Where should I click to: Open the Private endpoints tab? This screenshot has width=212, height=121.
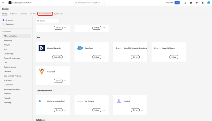pyautogui.click(x=45, y=14)
